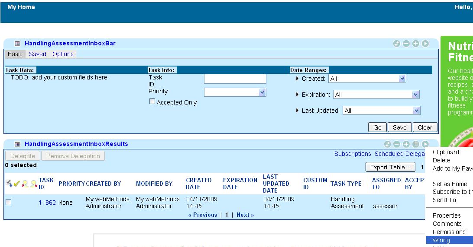Expand the Expiration date range triangle
473x247 pixels.
click(x=297, y=95)
